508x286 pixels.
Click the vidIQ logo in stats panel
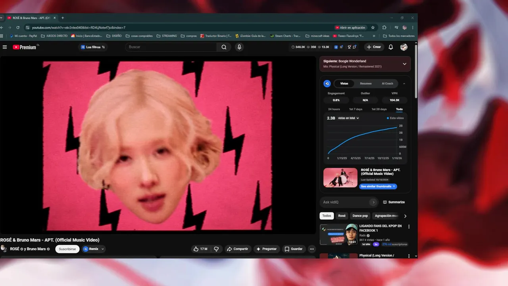coord(327,83)
